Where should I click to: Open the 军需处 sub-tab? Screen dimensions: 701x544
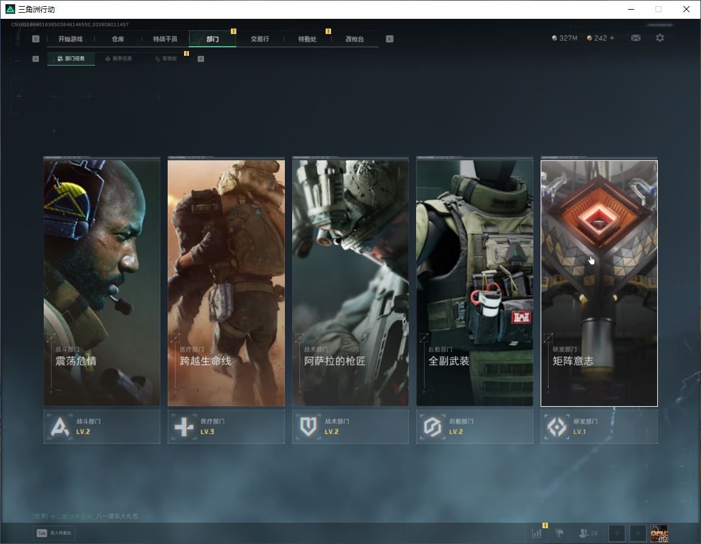point(166,58)
